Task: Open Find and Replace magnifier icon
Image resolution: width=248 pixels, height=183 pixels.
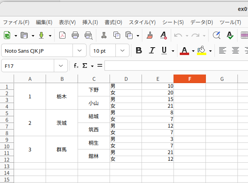Action: [216, 35]
